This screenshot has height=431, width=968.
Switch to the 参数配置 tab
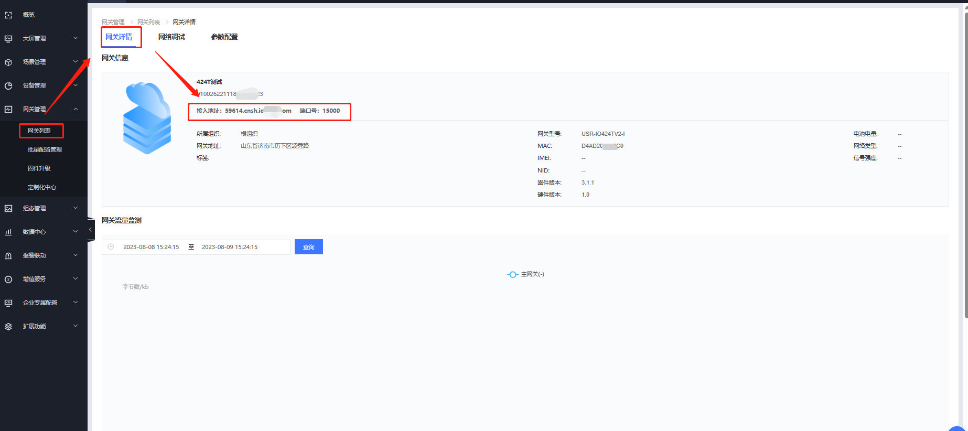pos(224,37)
